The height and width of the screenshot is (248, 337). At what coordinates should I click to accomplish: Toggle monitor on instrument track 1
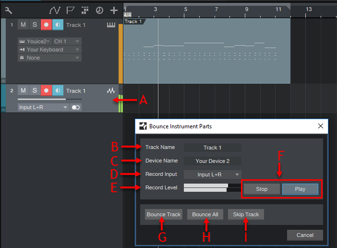[58, 25]
